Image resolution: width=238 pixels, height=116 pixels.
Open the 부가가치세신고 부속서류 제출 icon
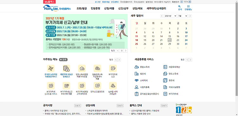coord(66,86)
